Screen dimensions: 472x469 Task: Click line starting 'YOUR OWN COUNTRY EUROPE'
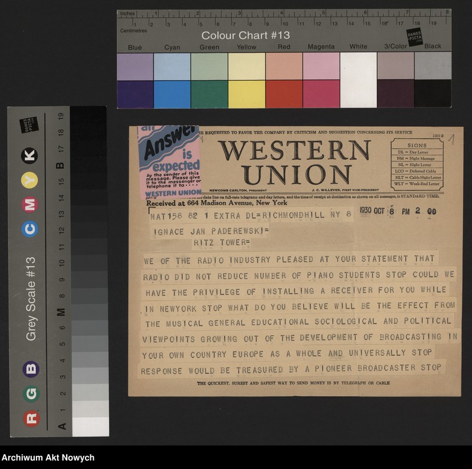pos(287,354)
